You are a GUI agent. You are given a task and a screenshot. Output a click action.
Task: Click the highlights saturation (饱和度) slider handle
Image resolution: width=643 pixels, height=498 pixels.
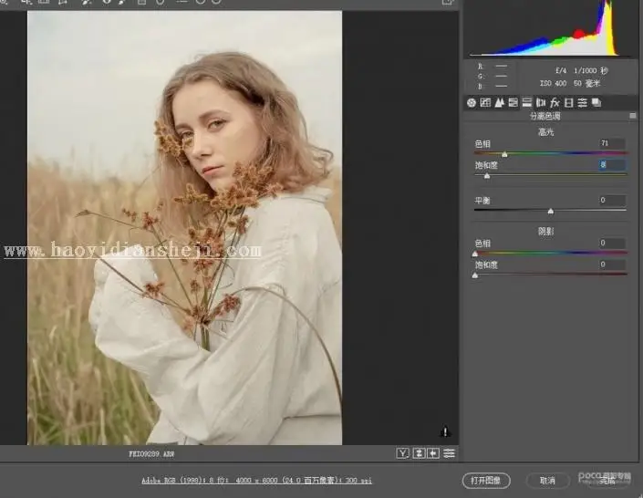(x=487, y=176)
